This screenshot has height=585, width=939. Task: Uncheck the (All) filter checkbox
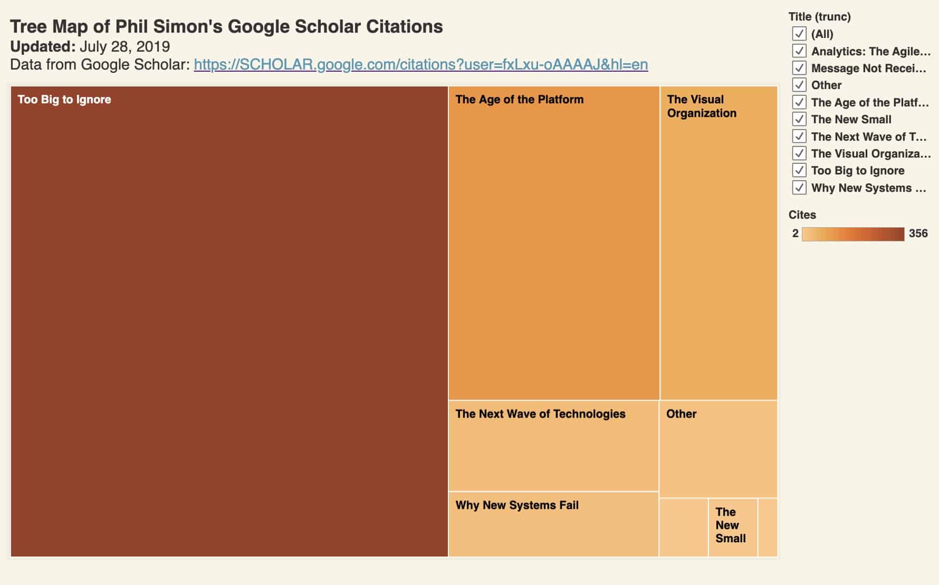[799, 34]
